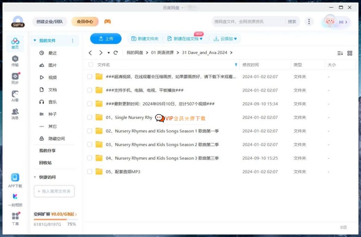361x237 pixels.
Task: Check the box for ###最新更新时间 folder
Action: click(90, 104)
